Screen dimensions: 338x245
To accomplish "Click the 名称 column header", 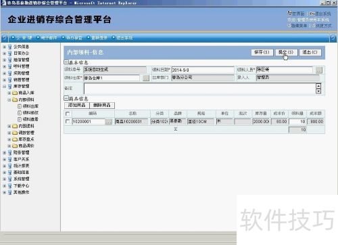I will click(132, 114).
